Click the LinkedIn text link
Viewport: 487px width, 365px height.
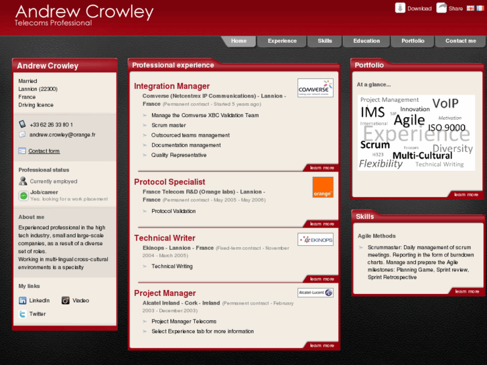(x=40, y=301)
